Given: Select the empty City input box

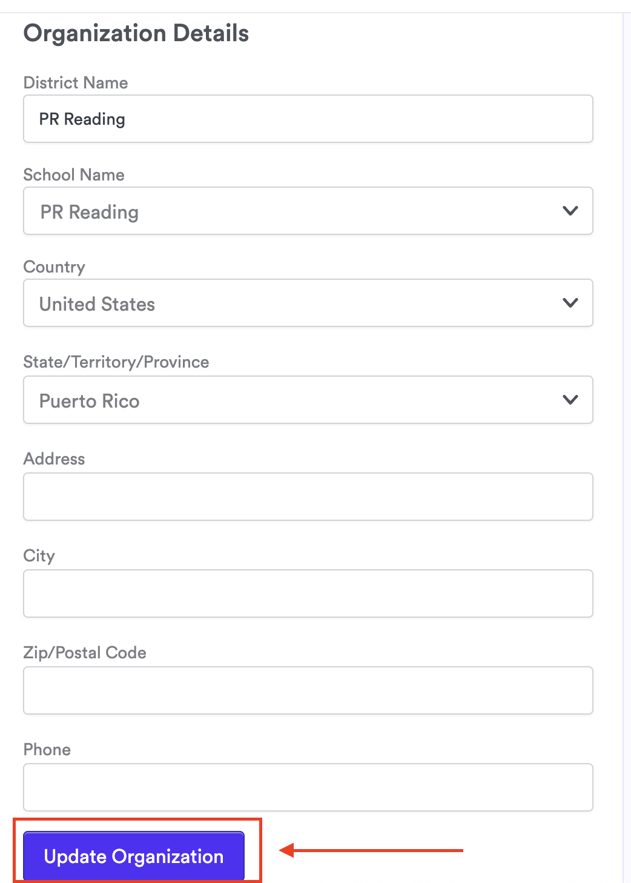Looking at the screenshot, I should [308, 594].
